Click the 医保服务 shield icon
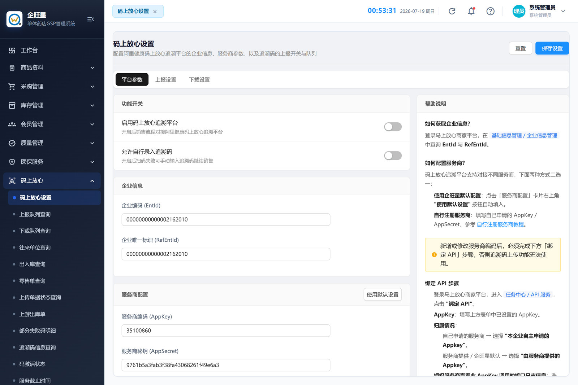Image resolution: width=578 pixels, height=385 pixels. [12, 162]
